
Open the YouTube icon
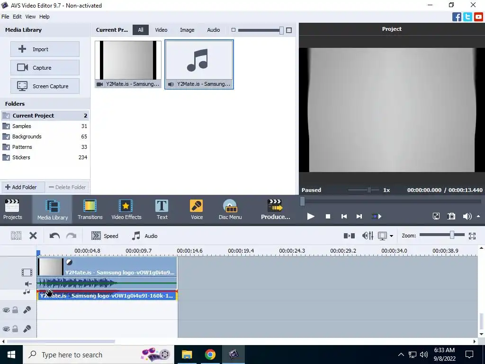point(478,17)
